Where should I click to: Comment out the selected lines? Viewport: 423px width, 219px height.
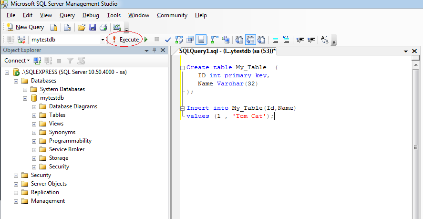[275, 40]
